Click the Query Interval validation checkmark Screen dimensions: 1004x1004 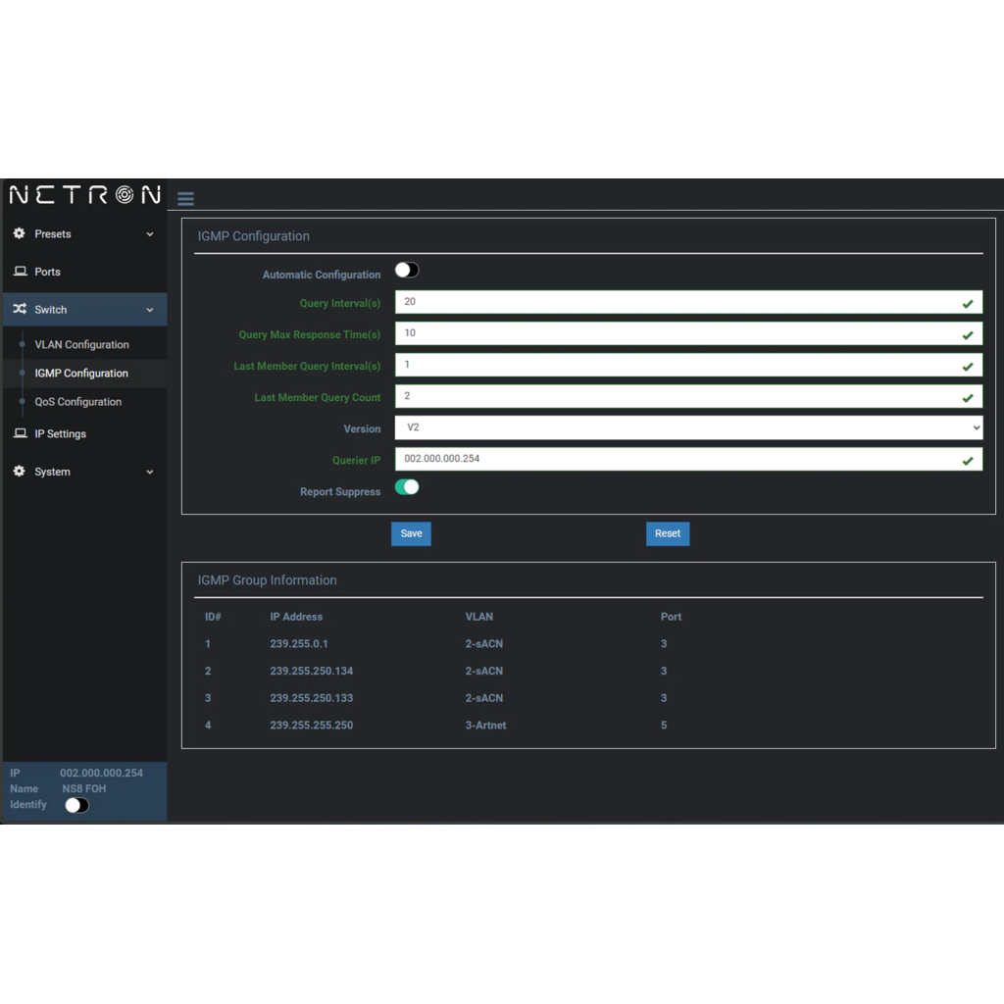pyautogui.click(x=968, y=304)
